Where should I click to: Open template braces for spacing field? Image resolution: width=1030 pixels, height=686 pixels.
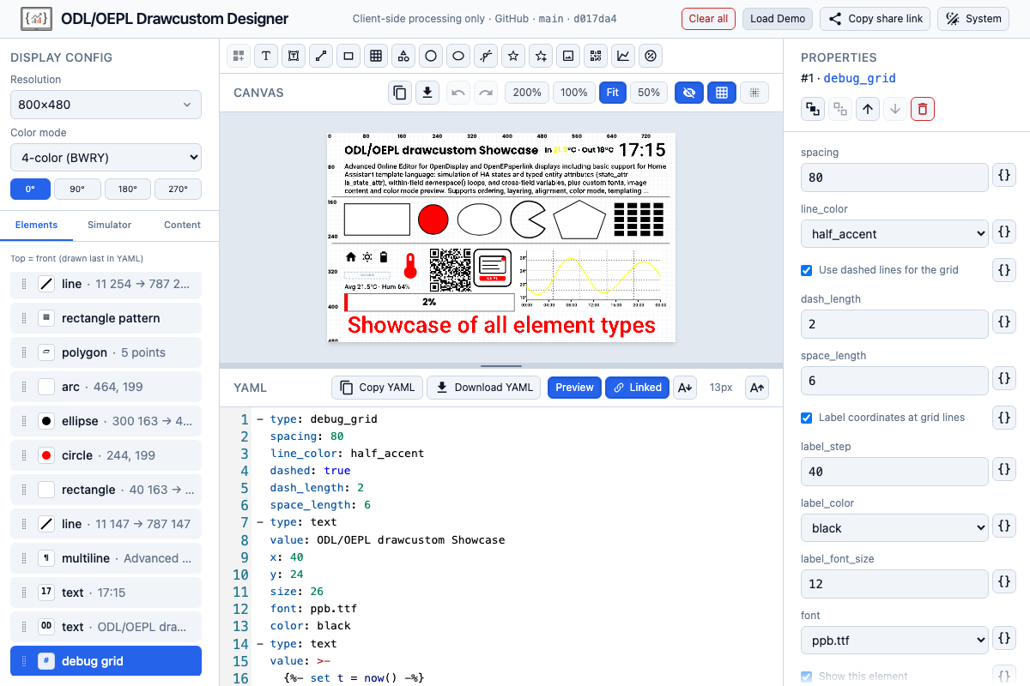point(1004,176)
